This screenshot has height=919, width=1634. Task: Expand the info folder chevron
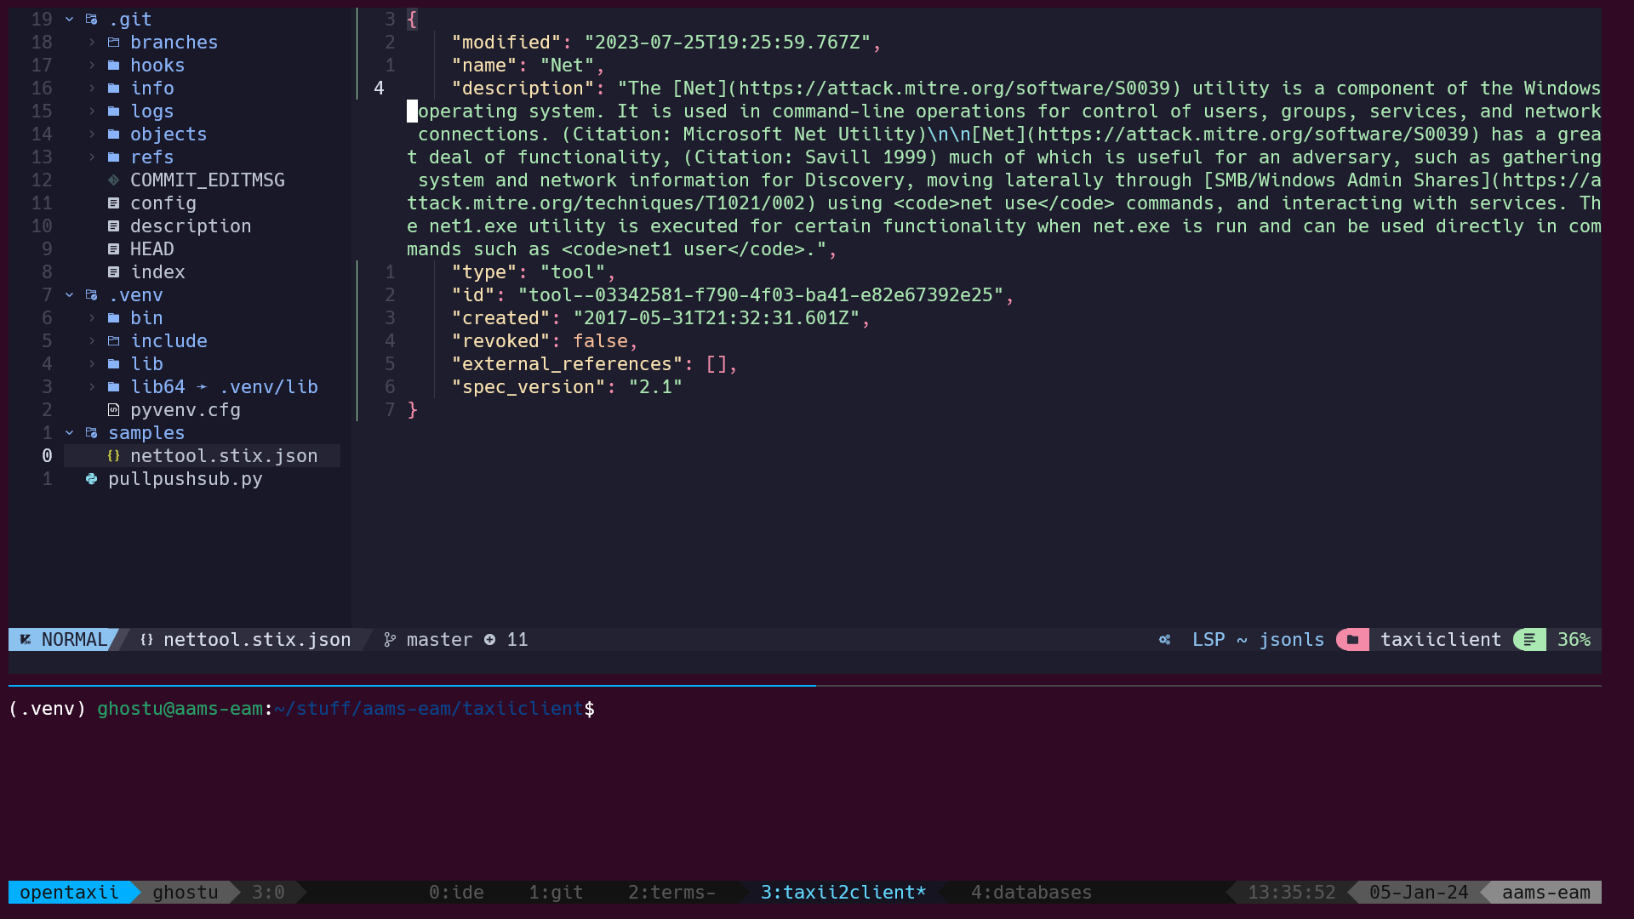click(92, 88)
